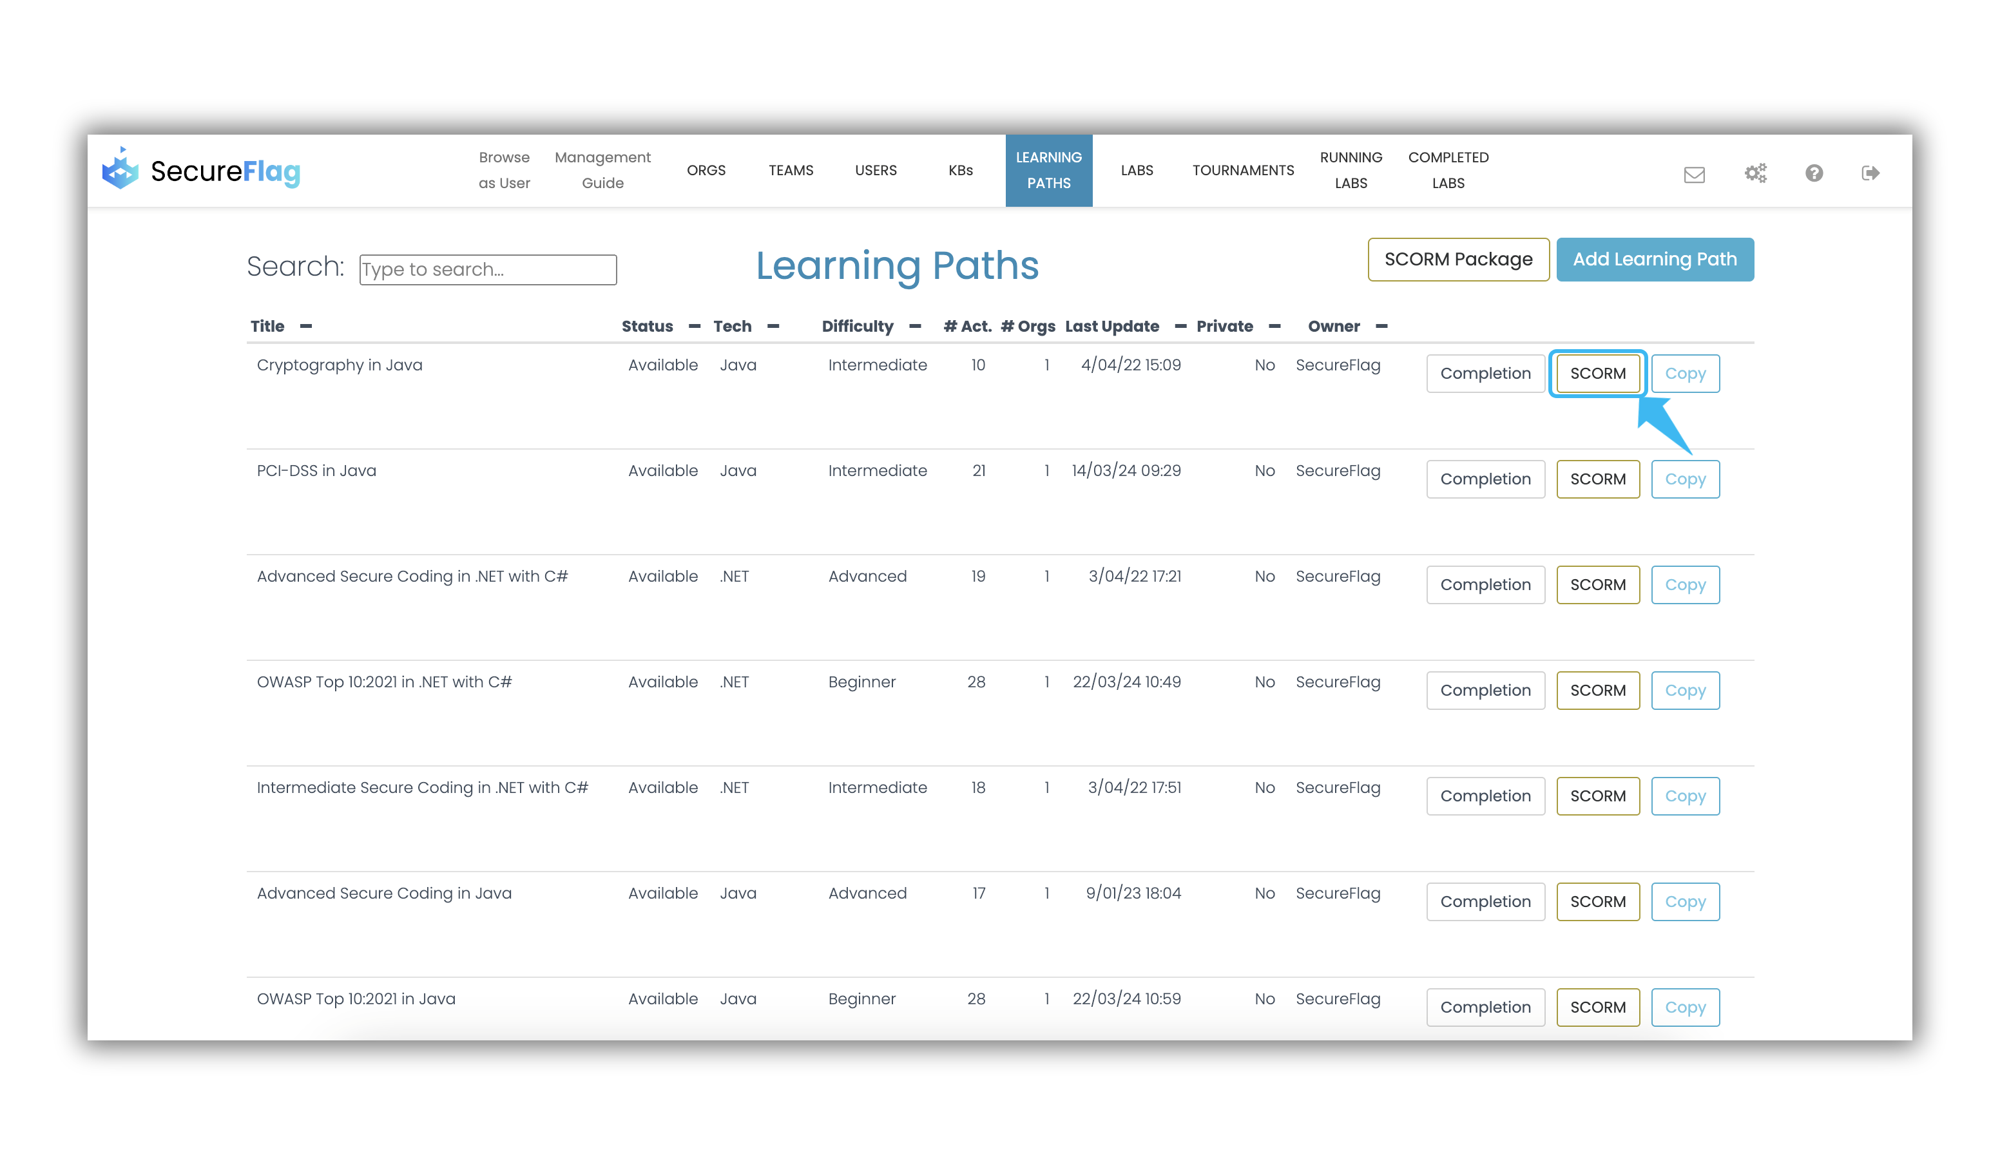
Task: Focus the search input field
Action: (488, 270)
